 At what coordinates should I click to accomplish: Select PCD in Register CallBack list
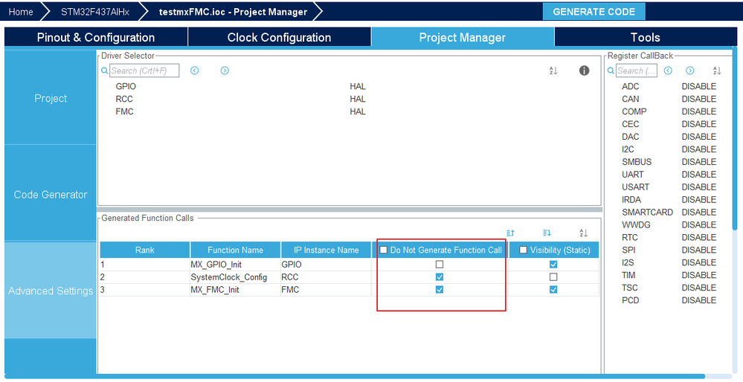(x=630, y=300)
